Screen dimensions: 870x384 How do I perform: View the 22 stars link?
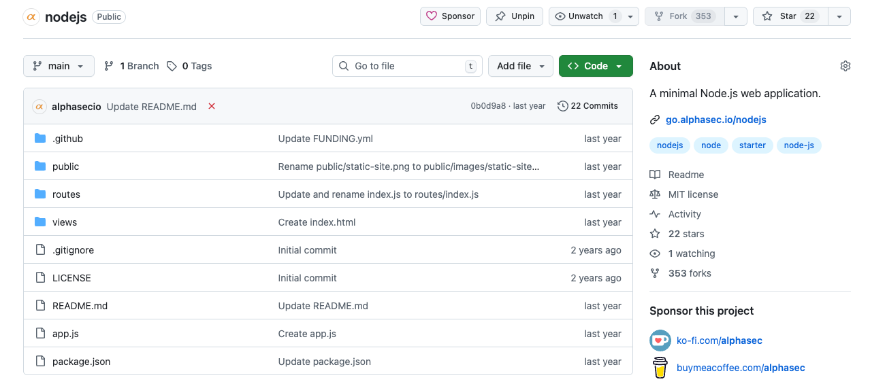[677, 234]
